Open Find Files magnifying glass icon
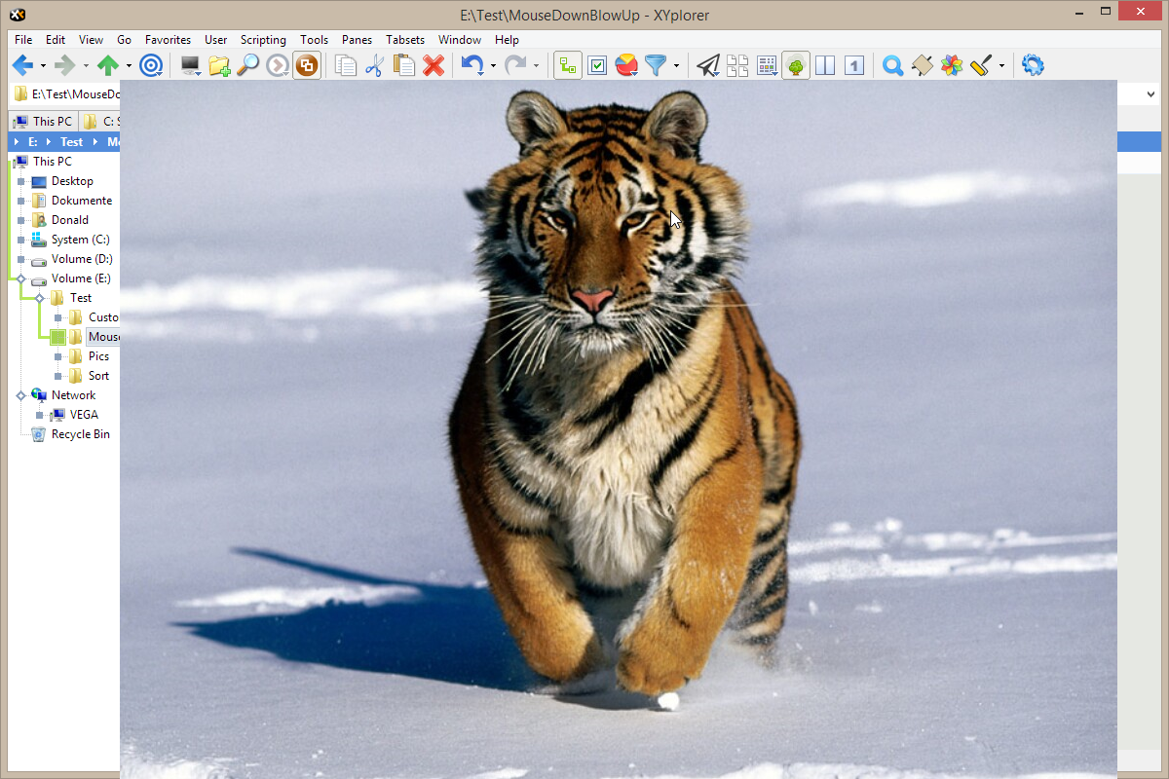The width and height of the screenshot is (1169, 779). pyautogui.click(x=248, y=66)
